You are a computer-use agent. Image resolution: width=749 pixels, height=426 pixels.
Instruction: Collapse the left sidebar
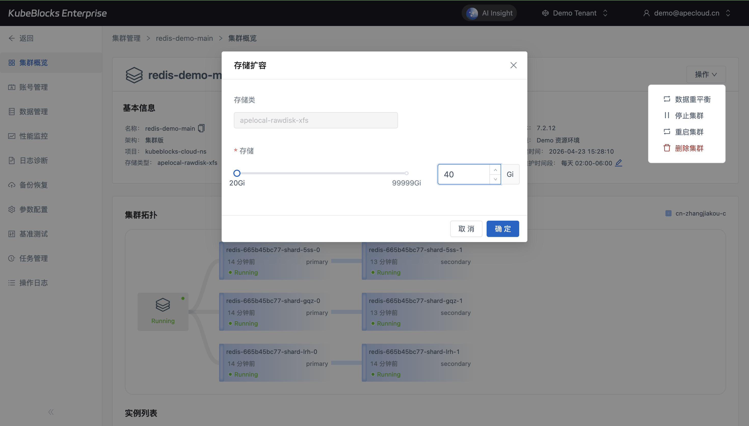click(x=51, y=412)
